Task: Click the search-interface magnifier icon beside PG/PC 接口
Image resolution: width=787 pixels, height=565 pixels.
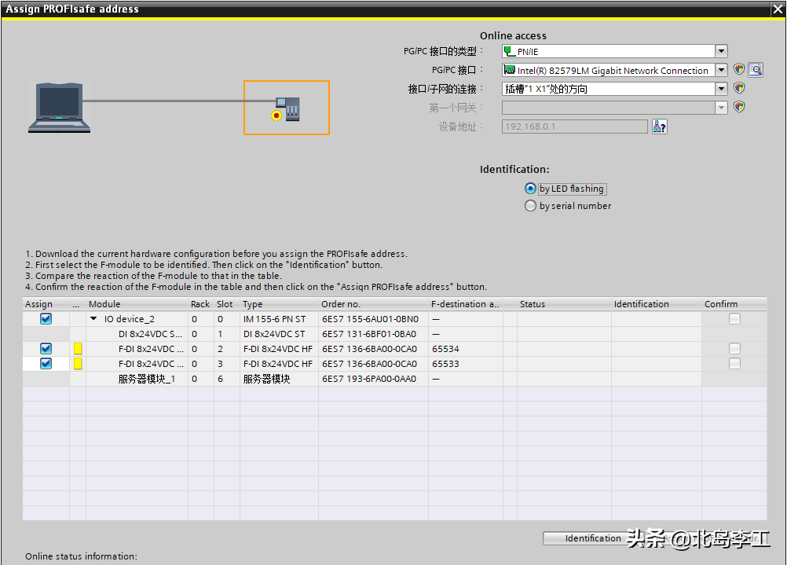Action: (756, 70)
